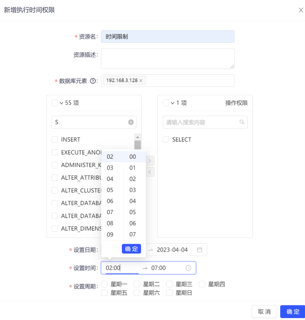This screenshot has width=305, height=320.
Task: Click the clock icon in time range field
Action: [188, 268]
